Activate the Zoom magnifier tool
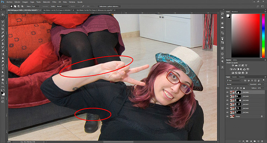 3,83
